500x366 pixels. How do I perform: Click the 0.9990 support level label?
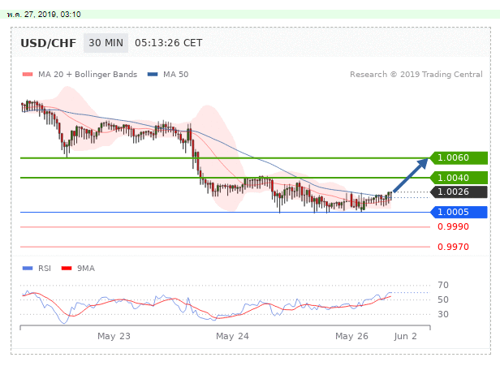pos(453,226)
